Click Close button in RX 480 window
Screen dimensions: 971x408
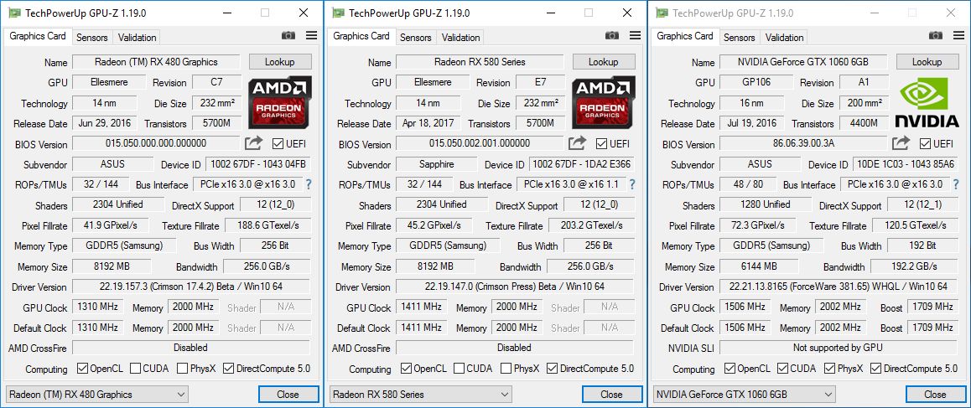(x=288, y=395)
